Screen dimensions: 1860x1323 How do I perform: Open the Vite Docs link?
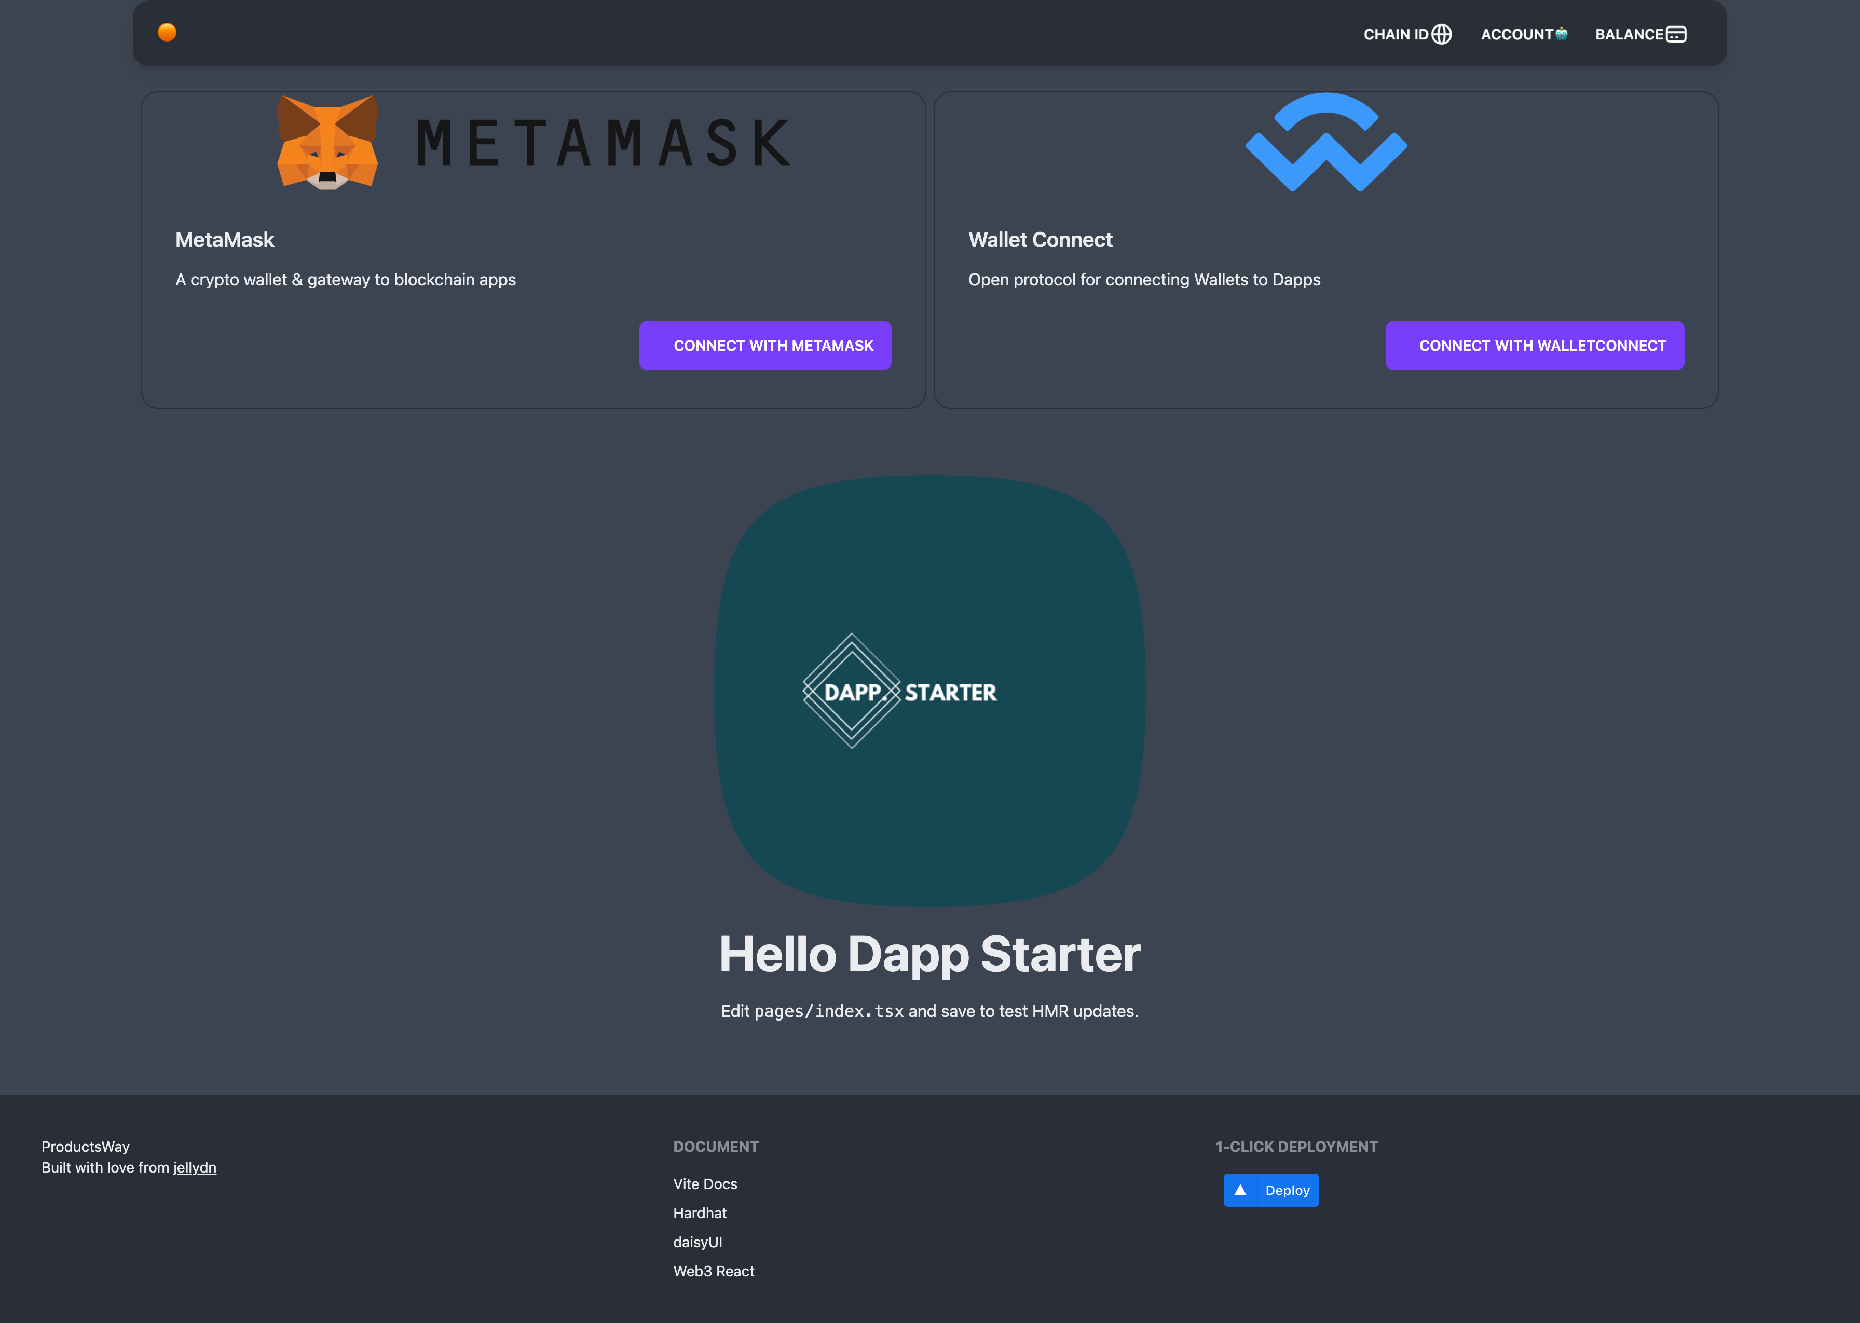(x=705, y=1183)
